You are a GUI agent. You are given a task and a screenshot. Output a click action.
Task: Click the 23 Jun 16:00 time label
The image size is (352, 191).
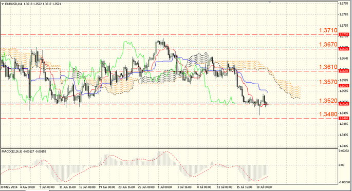click(126, 187)
